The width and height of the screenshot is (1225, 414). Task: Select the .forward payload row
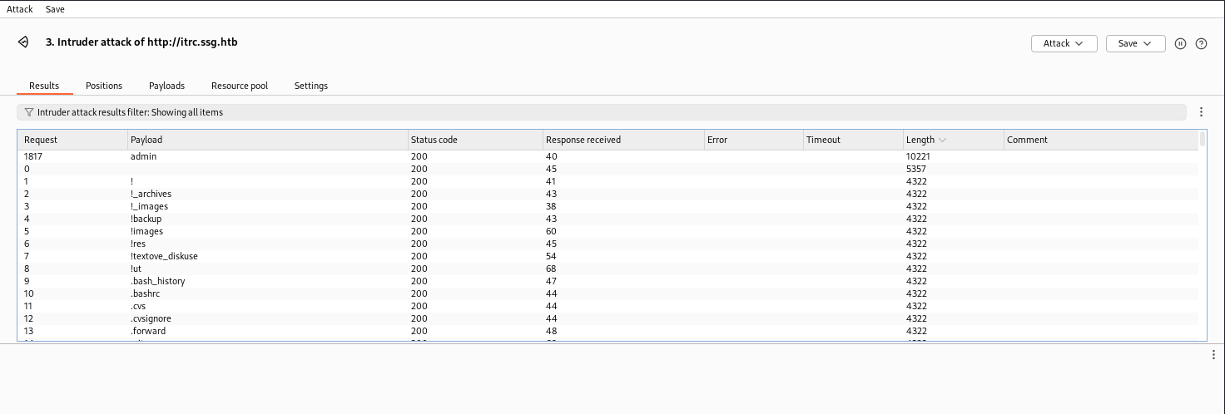click(608, 331)
